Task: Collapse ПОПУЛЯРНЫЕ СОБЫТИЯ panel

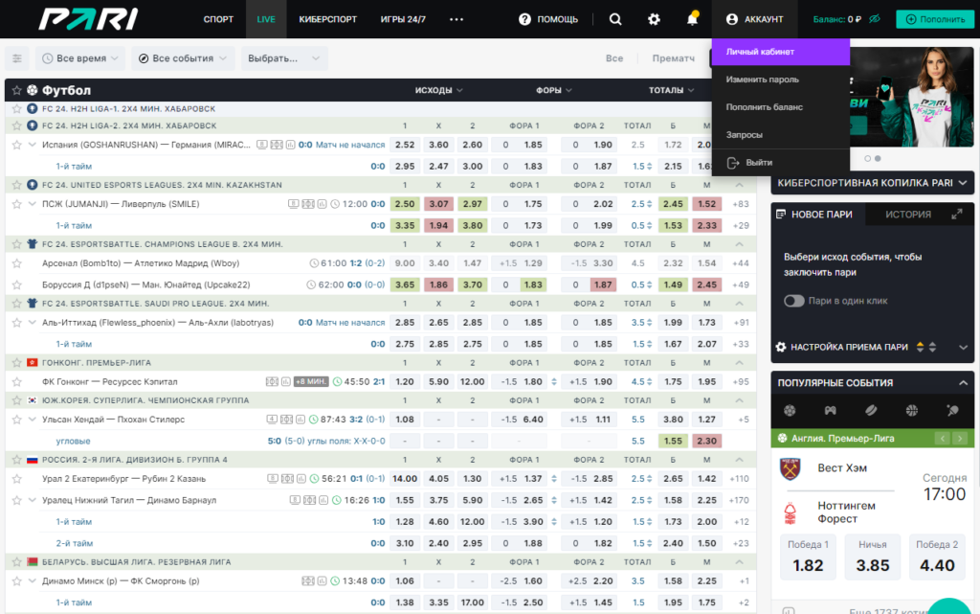Action: pos(963,382)
